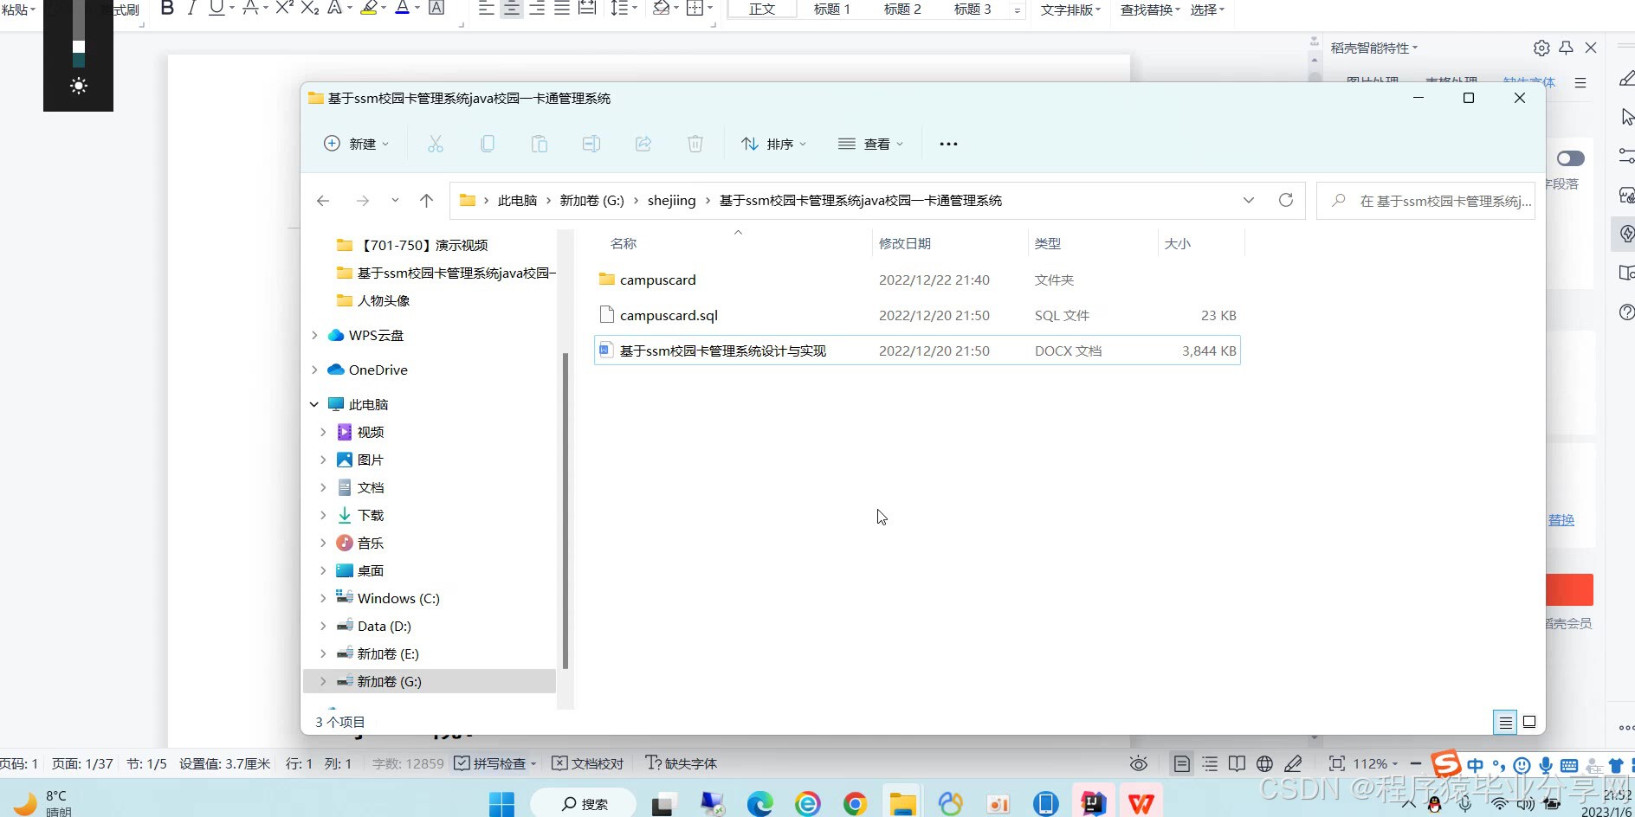Switch to web layout view in WPS status bar

(x=1264, y=763)
